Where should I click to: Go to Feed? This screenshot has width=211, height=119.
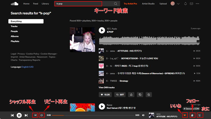coord(36,4)
